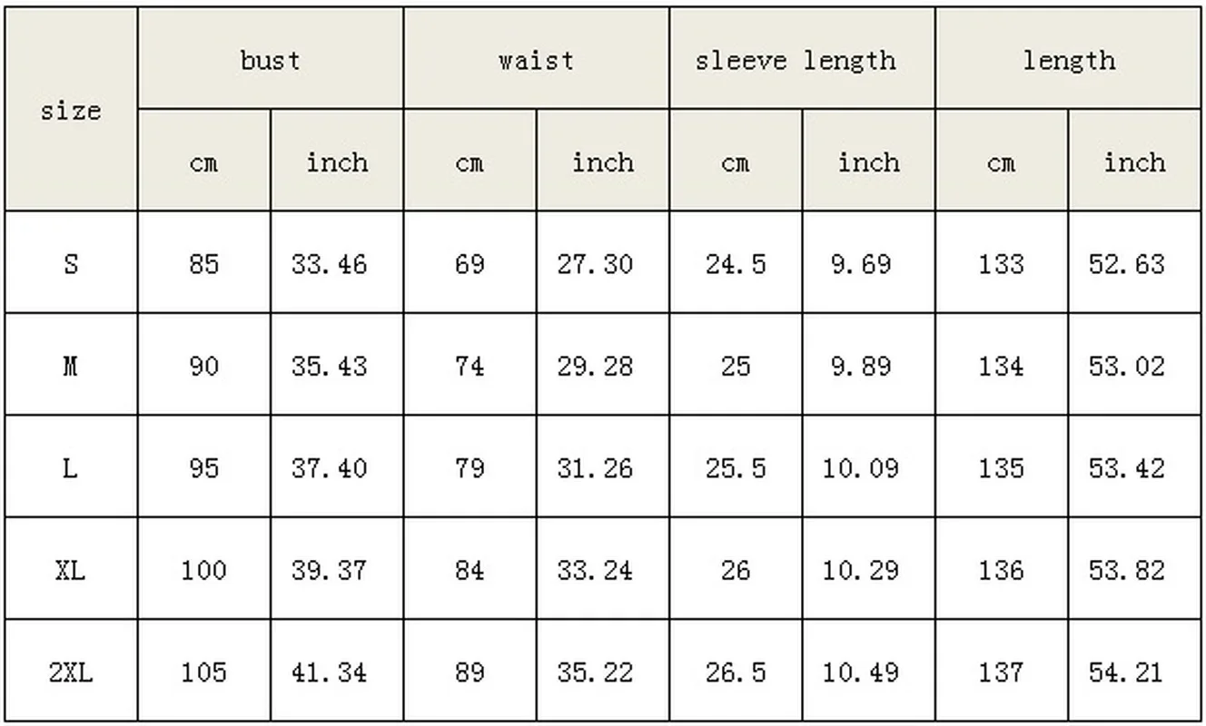This screenshot has height=726, width=1206.
Task: Select the waist inch value 31.26
Action: (x=595, y=468)
